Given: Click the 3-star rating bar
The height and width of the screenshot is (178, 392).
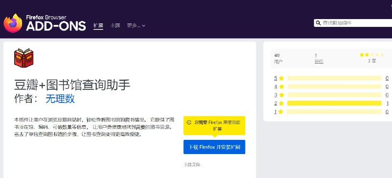Looking at the screenshot, I should click(334, 95).
